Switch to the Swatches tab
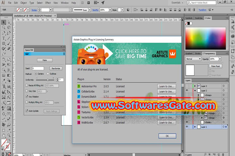Screen dimensions: 235x156 [x=198, y=18]
